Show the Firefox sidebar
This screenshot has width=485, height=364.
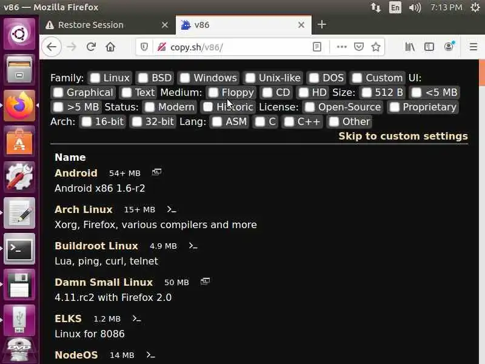pyautogui.click(x=429, y=47)
